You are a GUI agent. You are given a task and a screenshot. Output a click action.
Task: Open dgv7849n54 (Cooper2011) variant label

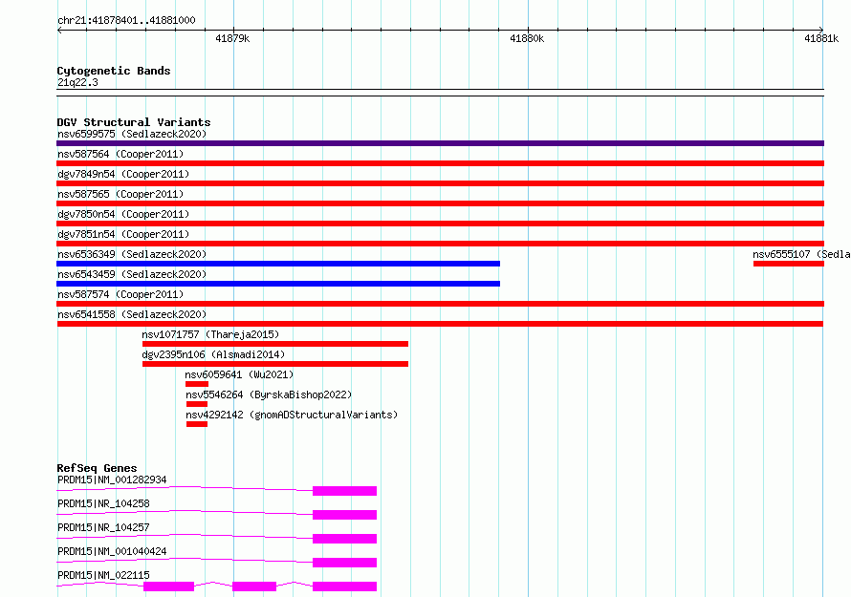click(x=123, y=174)
